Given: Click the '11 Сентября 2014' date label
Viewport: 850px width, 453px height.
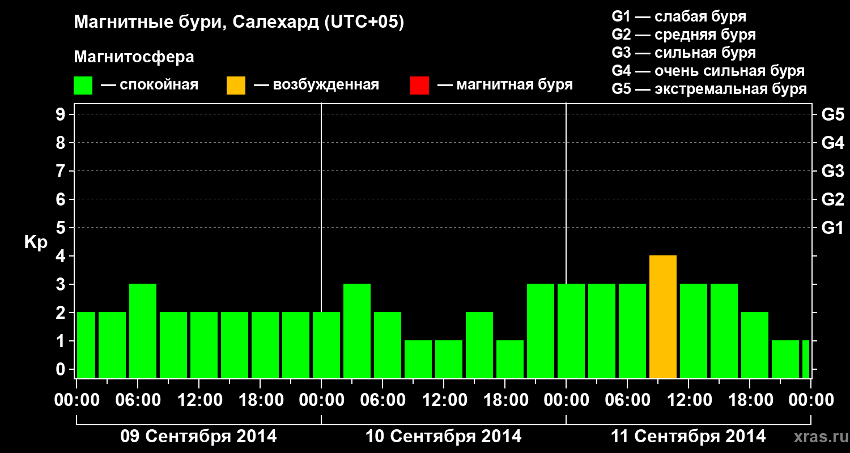Looking at the screenshot, I should click(688, 437).
